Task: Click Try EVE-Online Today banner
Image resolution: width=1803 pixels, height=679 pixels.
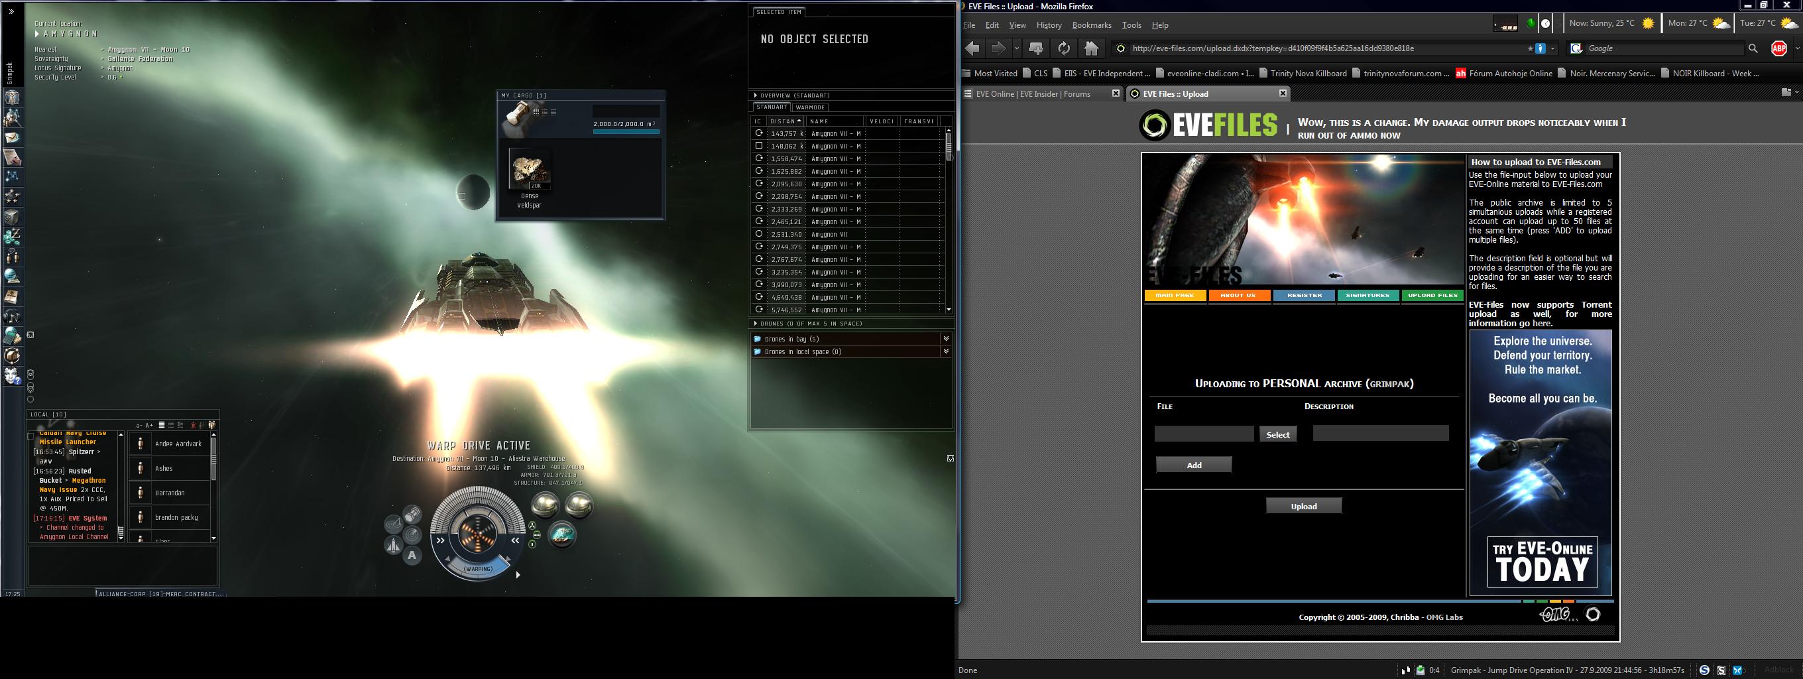Action: tap(1542, 562)
